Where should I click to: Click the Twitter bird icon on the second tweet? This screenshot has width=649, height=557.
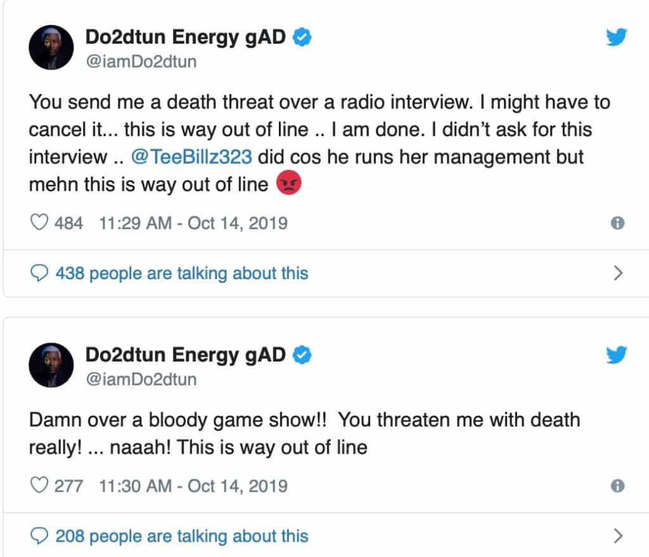coord(615,356)
